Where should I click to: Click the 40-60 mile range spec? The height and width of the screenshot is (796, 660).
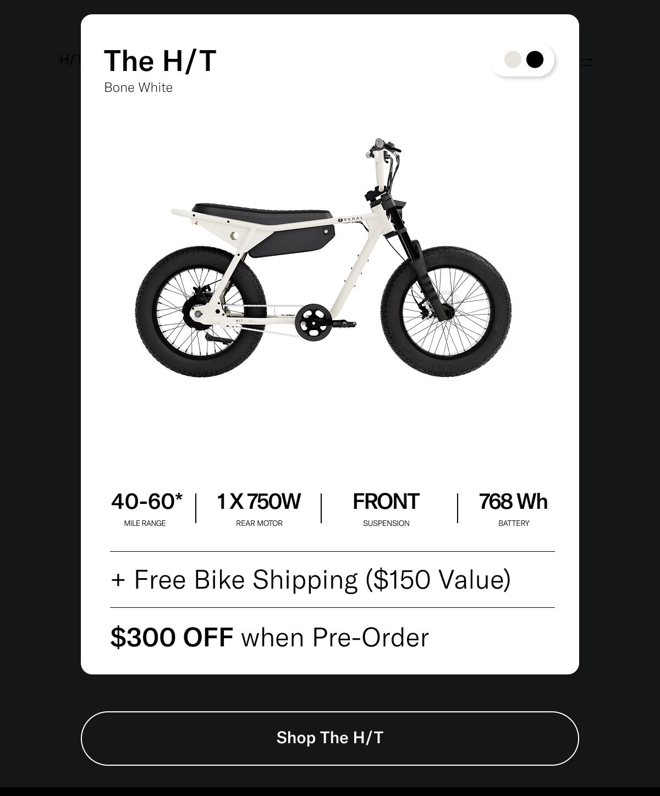146,509
